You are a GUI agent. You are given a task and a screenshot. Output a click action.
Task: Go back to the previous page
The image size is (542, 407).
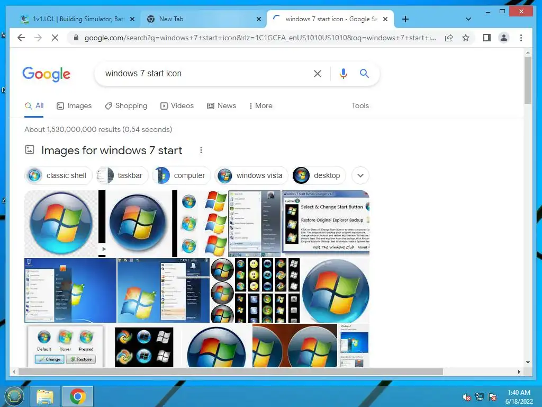(21, 38)
